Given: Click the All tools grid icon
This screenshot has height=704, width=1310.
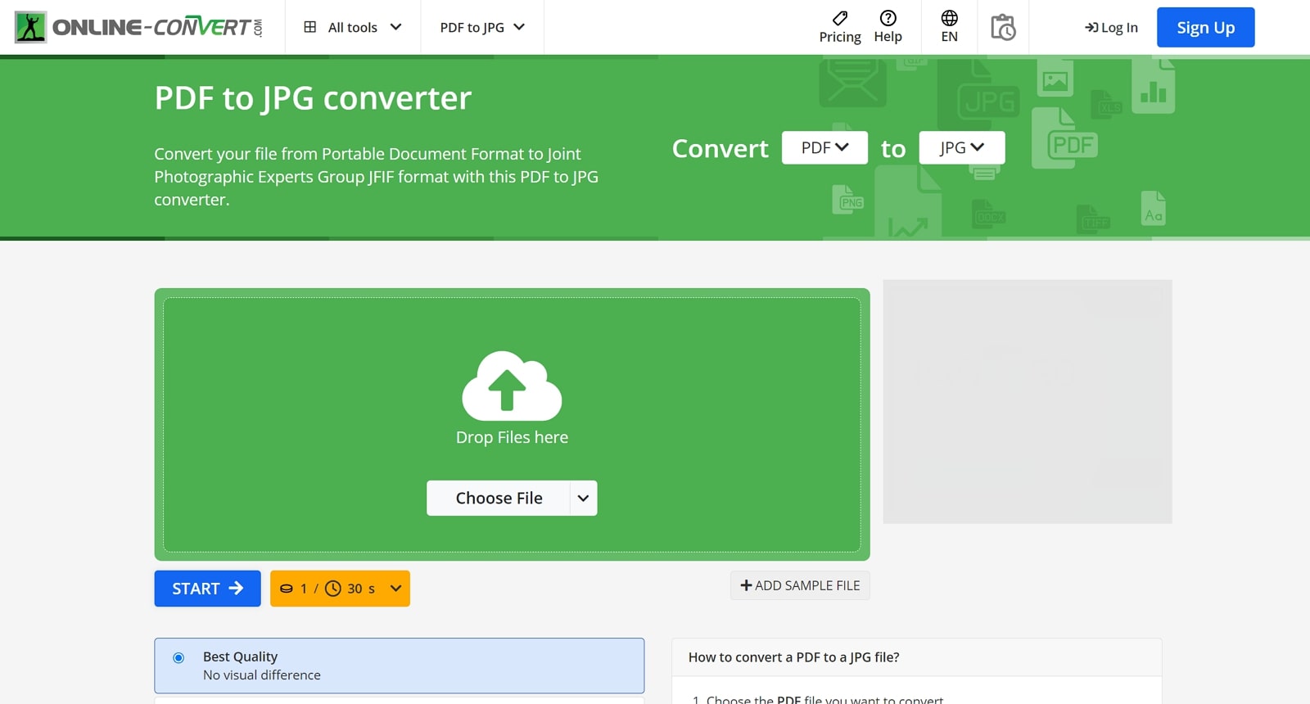Looking at the screenshot, I should pyautogui.click(x=310, y=27).
